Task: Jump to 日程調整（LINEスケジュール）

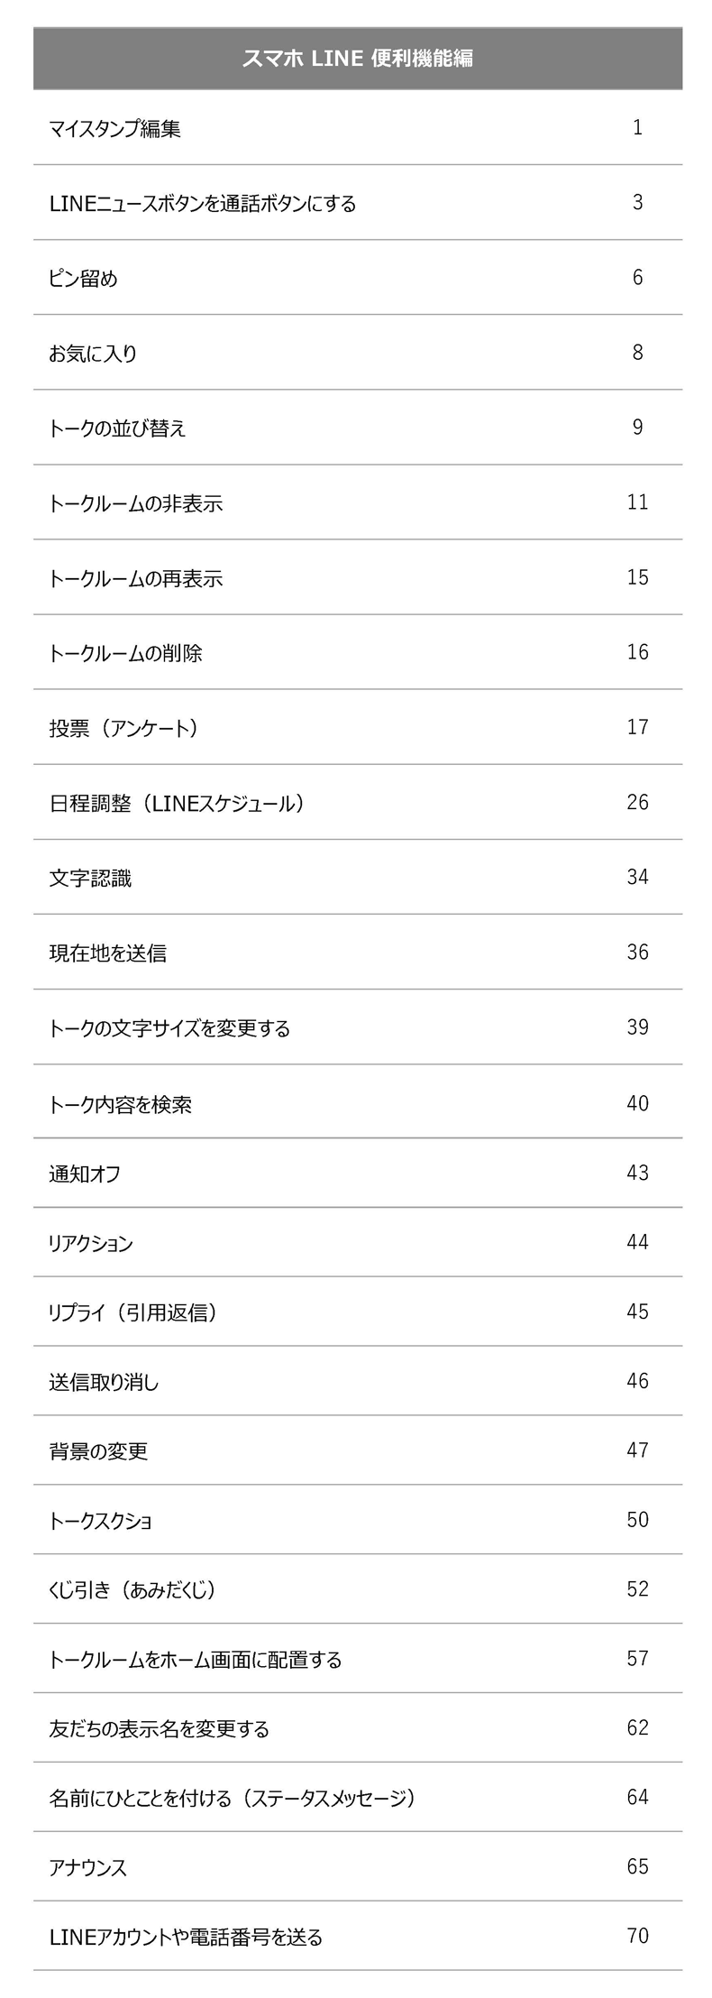Action: pos(177,803)
